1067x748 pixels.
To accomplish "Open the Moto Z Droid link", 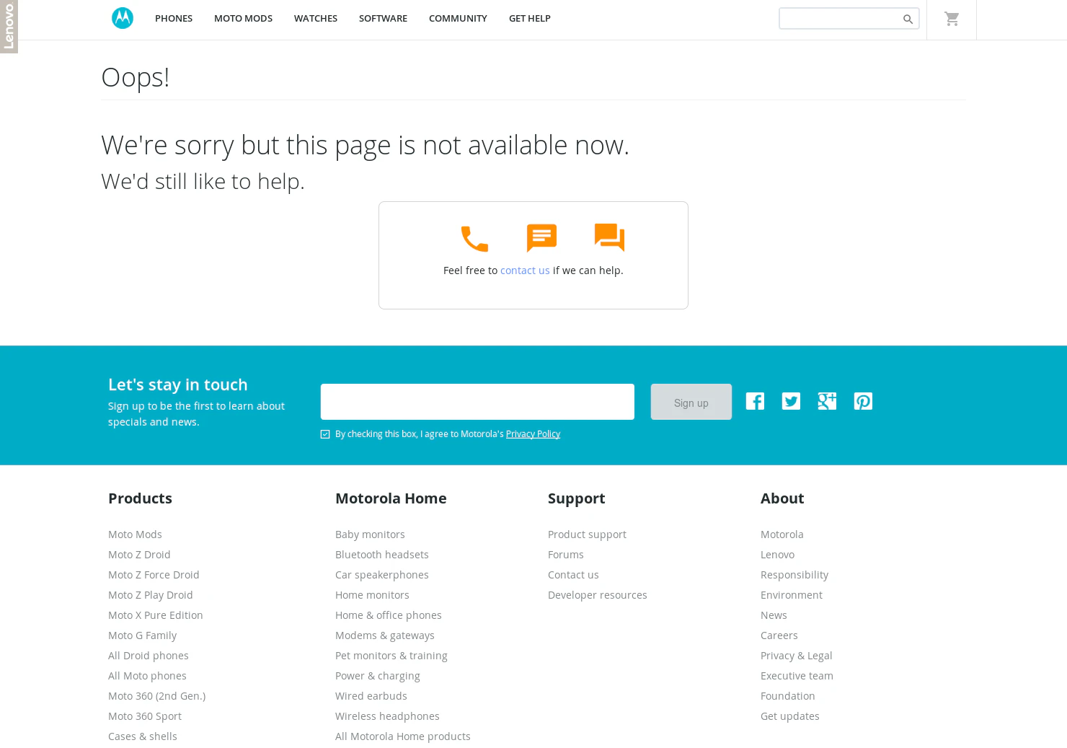I will pos(139,555).
